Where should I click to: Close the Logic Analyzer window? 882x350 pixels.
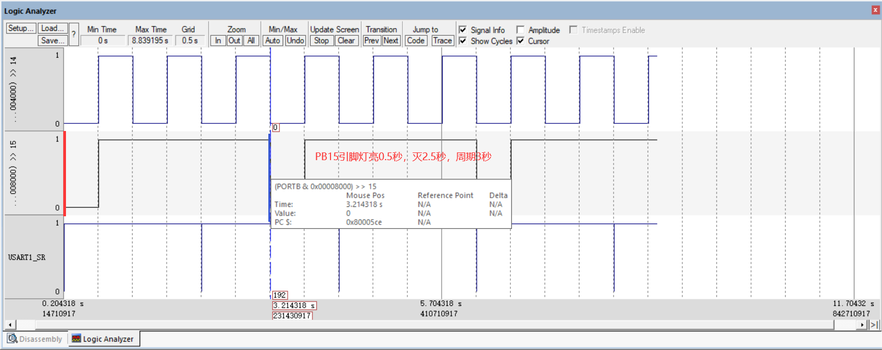875,10
